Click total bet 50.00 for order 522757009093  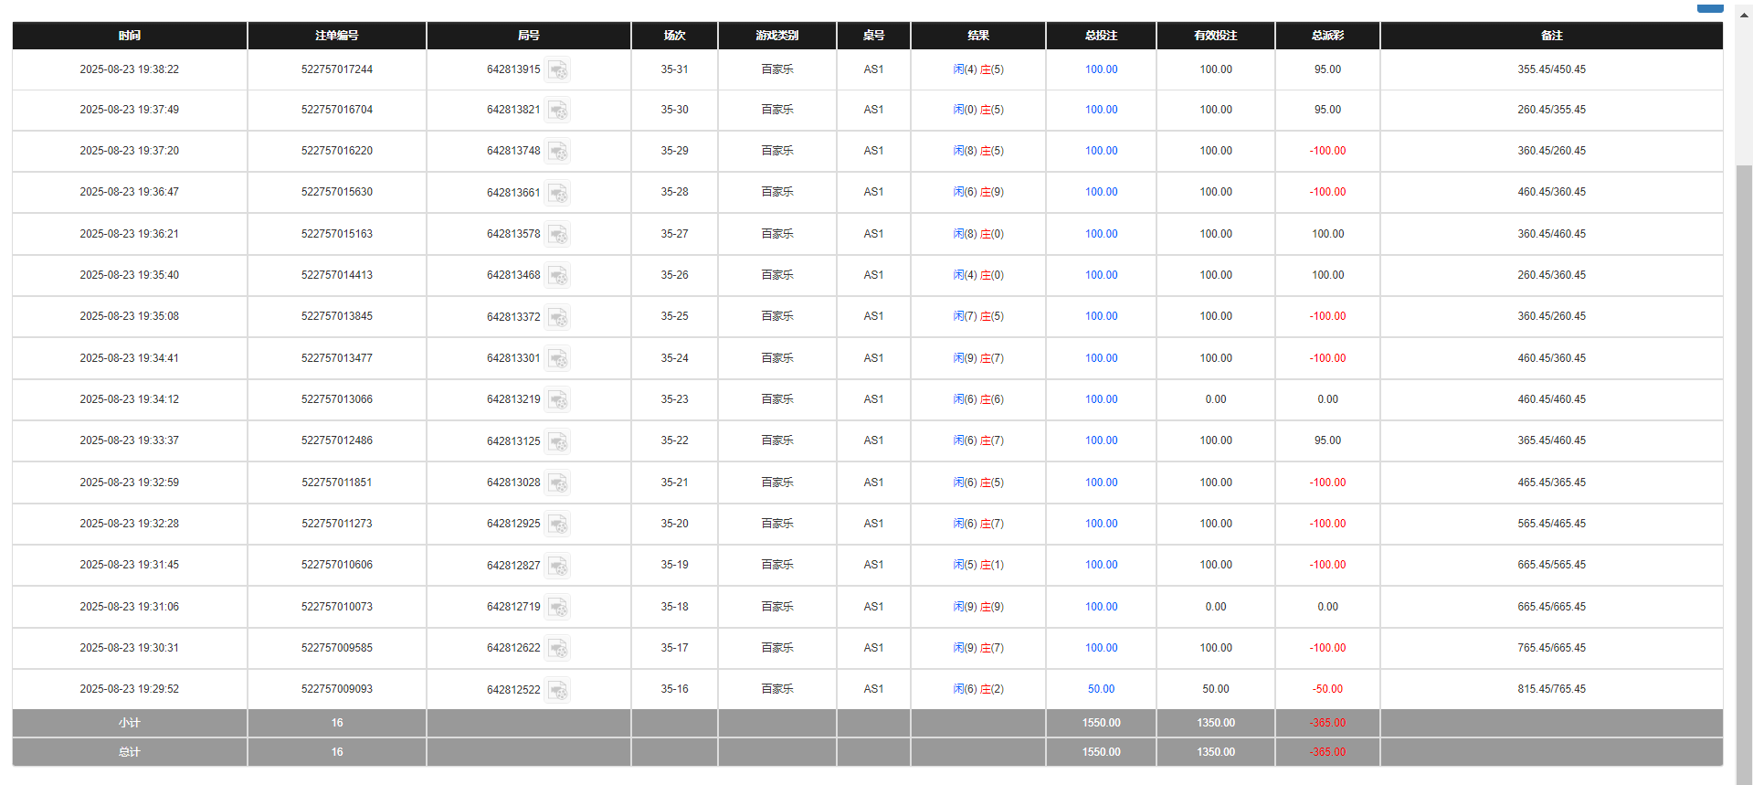pos(1101,689)
